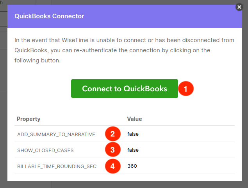Select the SHOW_CLOSED_CASES property name
This screenshot has height=188, width=248.
pyautogui.click(x=45, y=151)
